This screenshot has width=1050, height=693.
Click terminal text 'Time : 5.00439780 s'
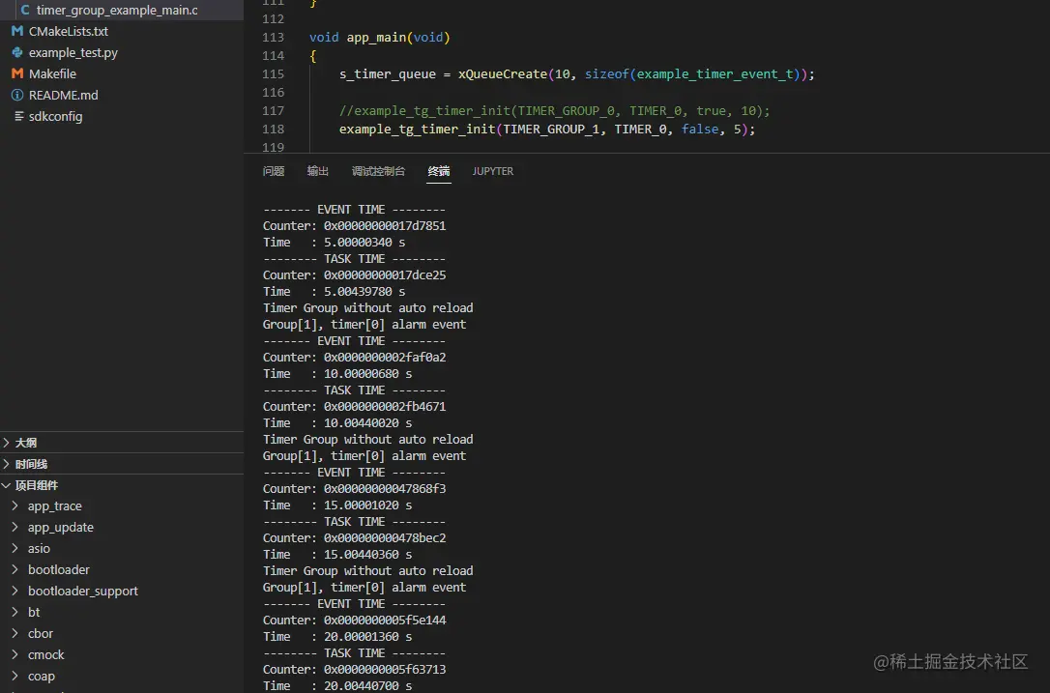click(335, 292)
